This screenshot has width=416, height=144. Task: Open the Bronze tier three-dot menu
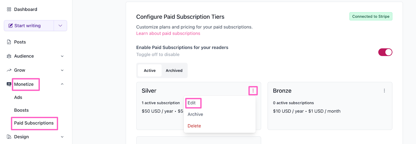tap(384, 91)
